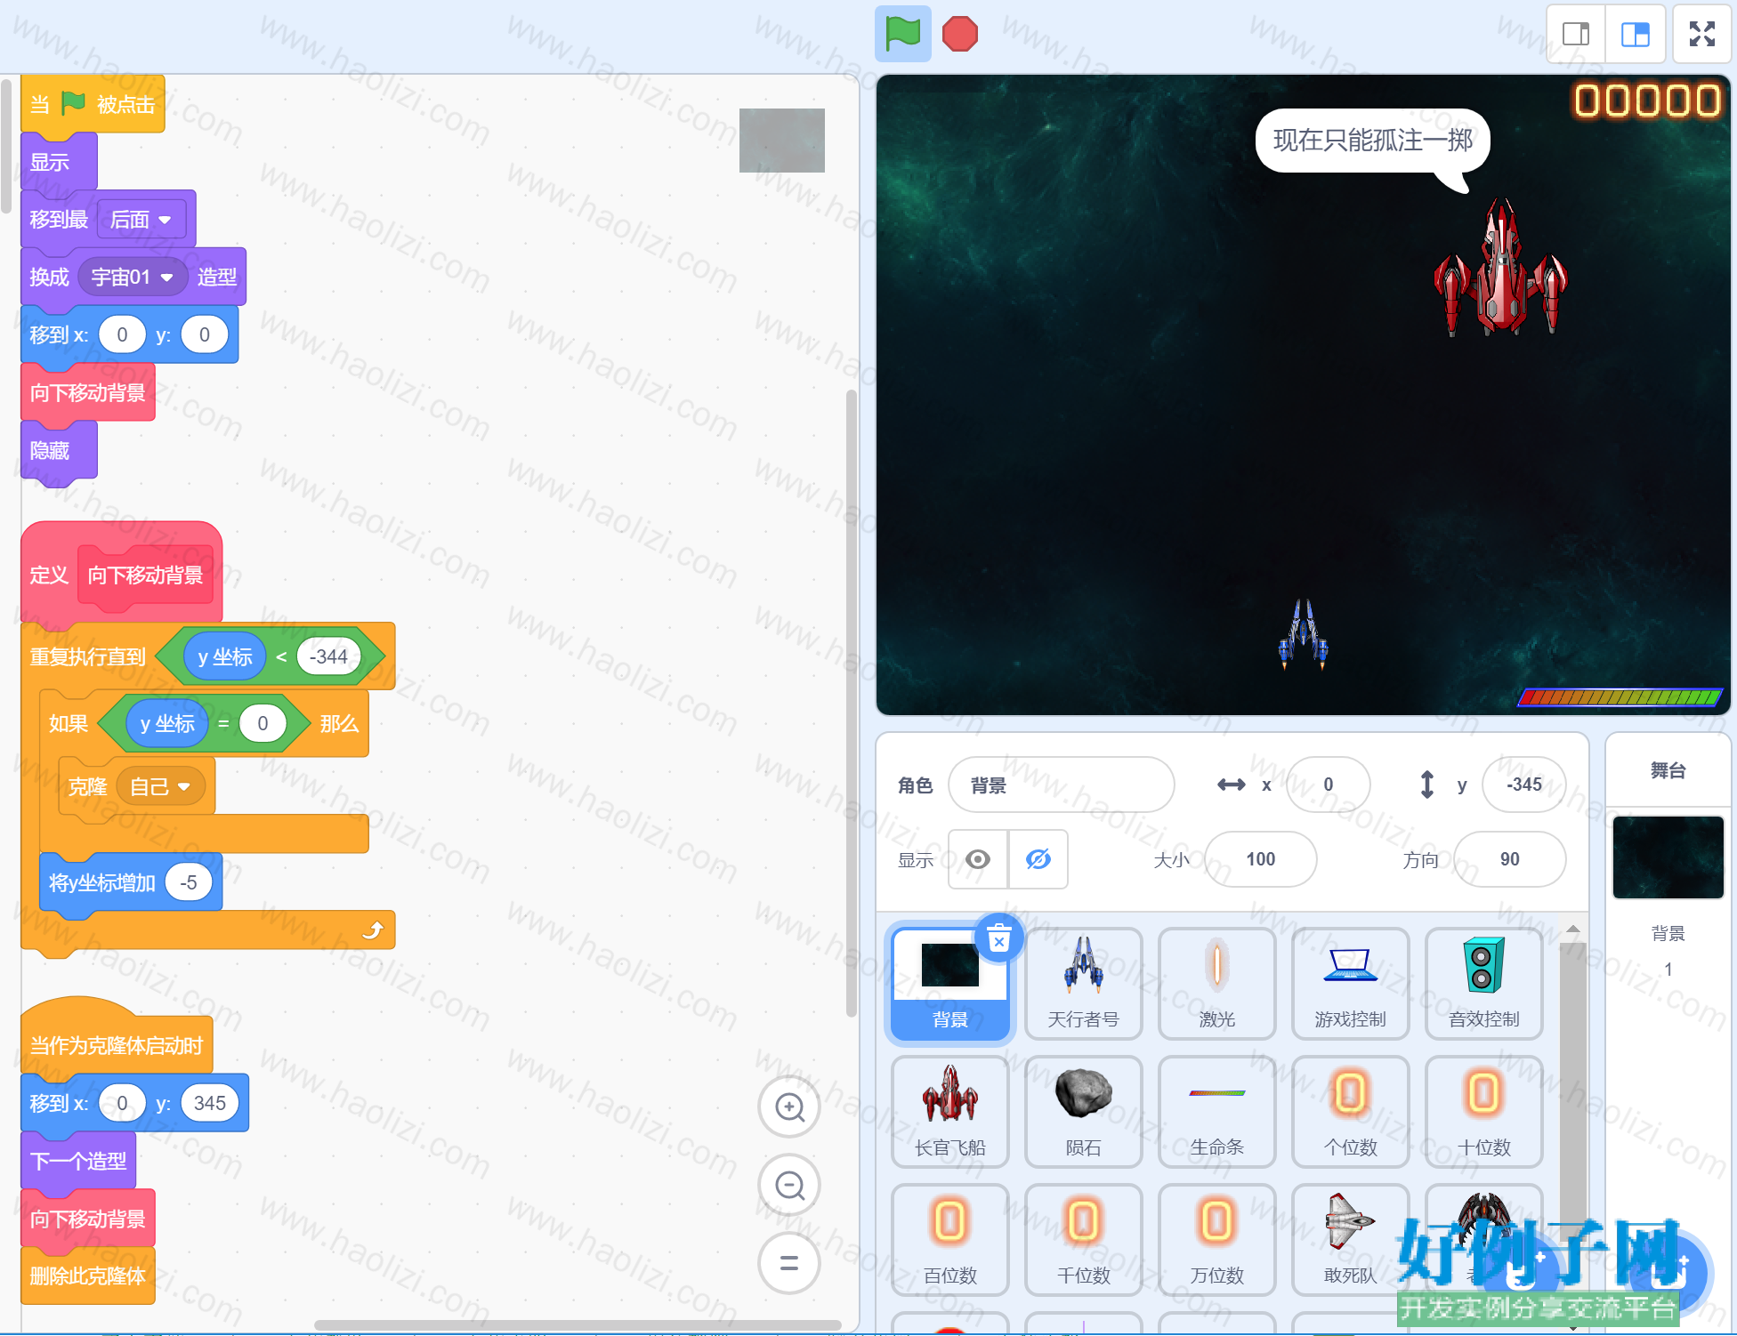Click the health bar on stage

click(1620, 697)
